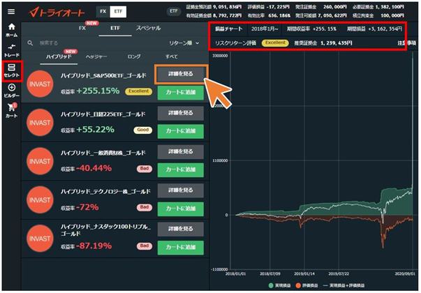Click Bad badge on テクノロジー株 row
The image size is (421, 293).
145,207
